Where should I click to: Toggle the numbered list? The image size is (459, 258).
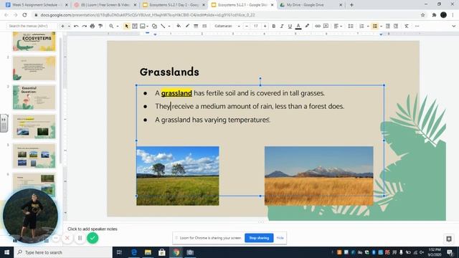click(361, 26)
